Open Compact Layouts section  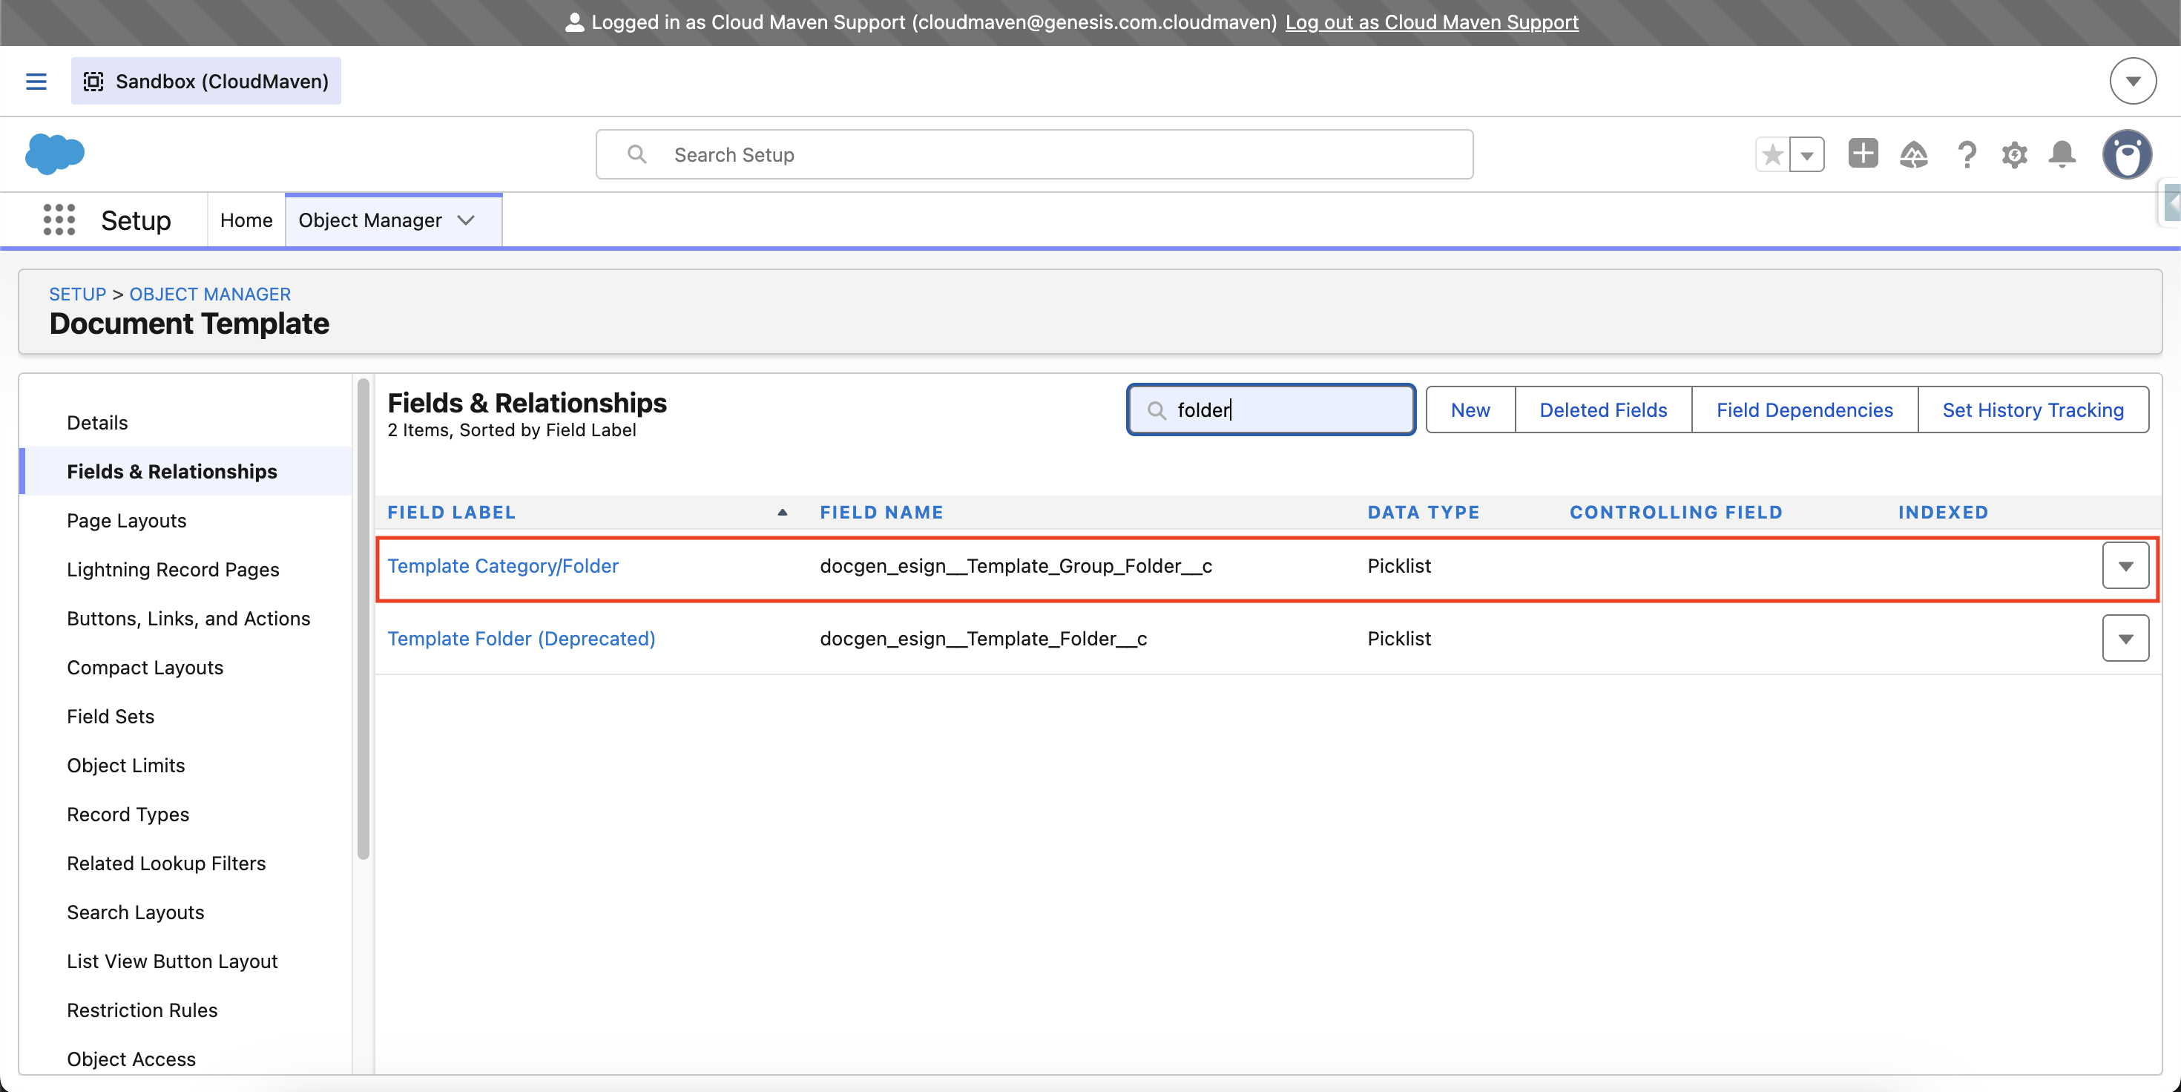click(145, 668)
